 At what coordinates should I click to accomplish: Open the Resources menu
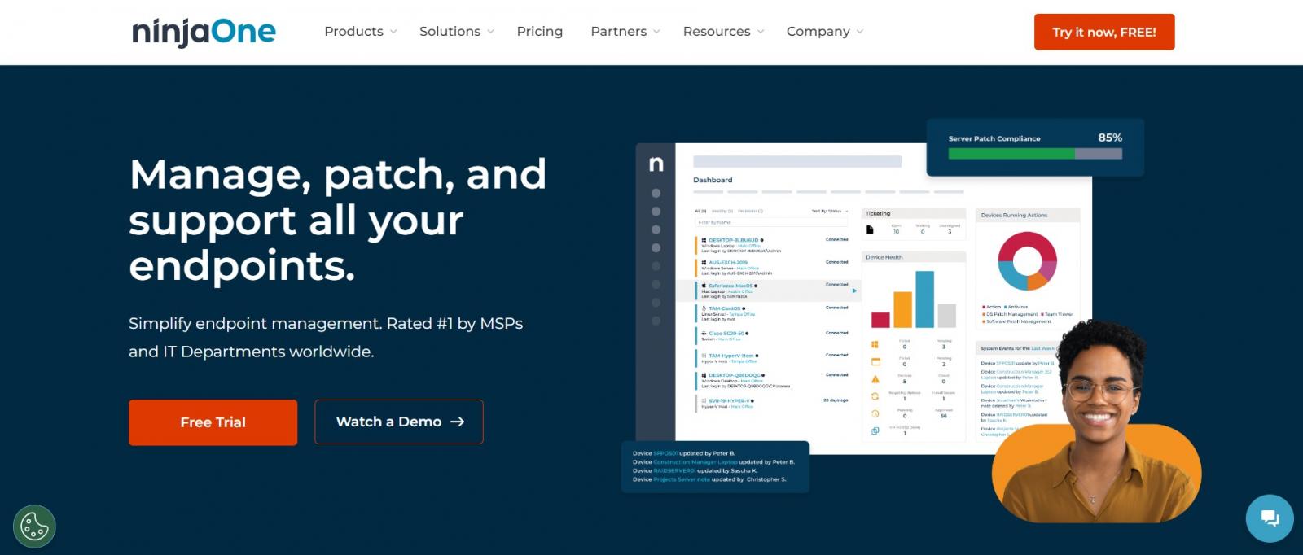(x=717, y=32)
